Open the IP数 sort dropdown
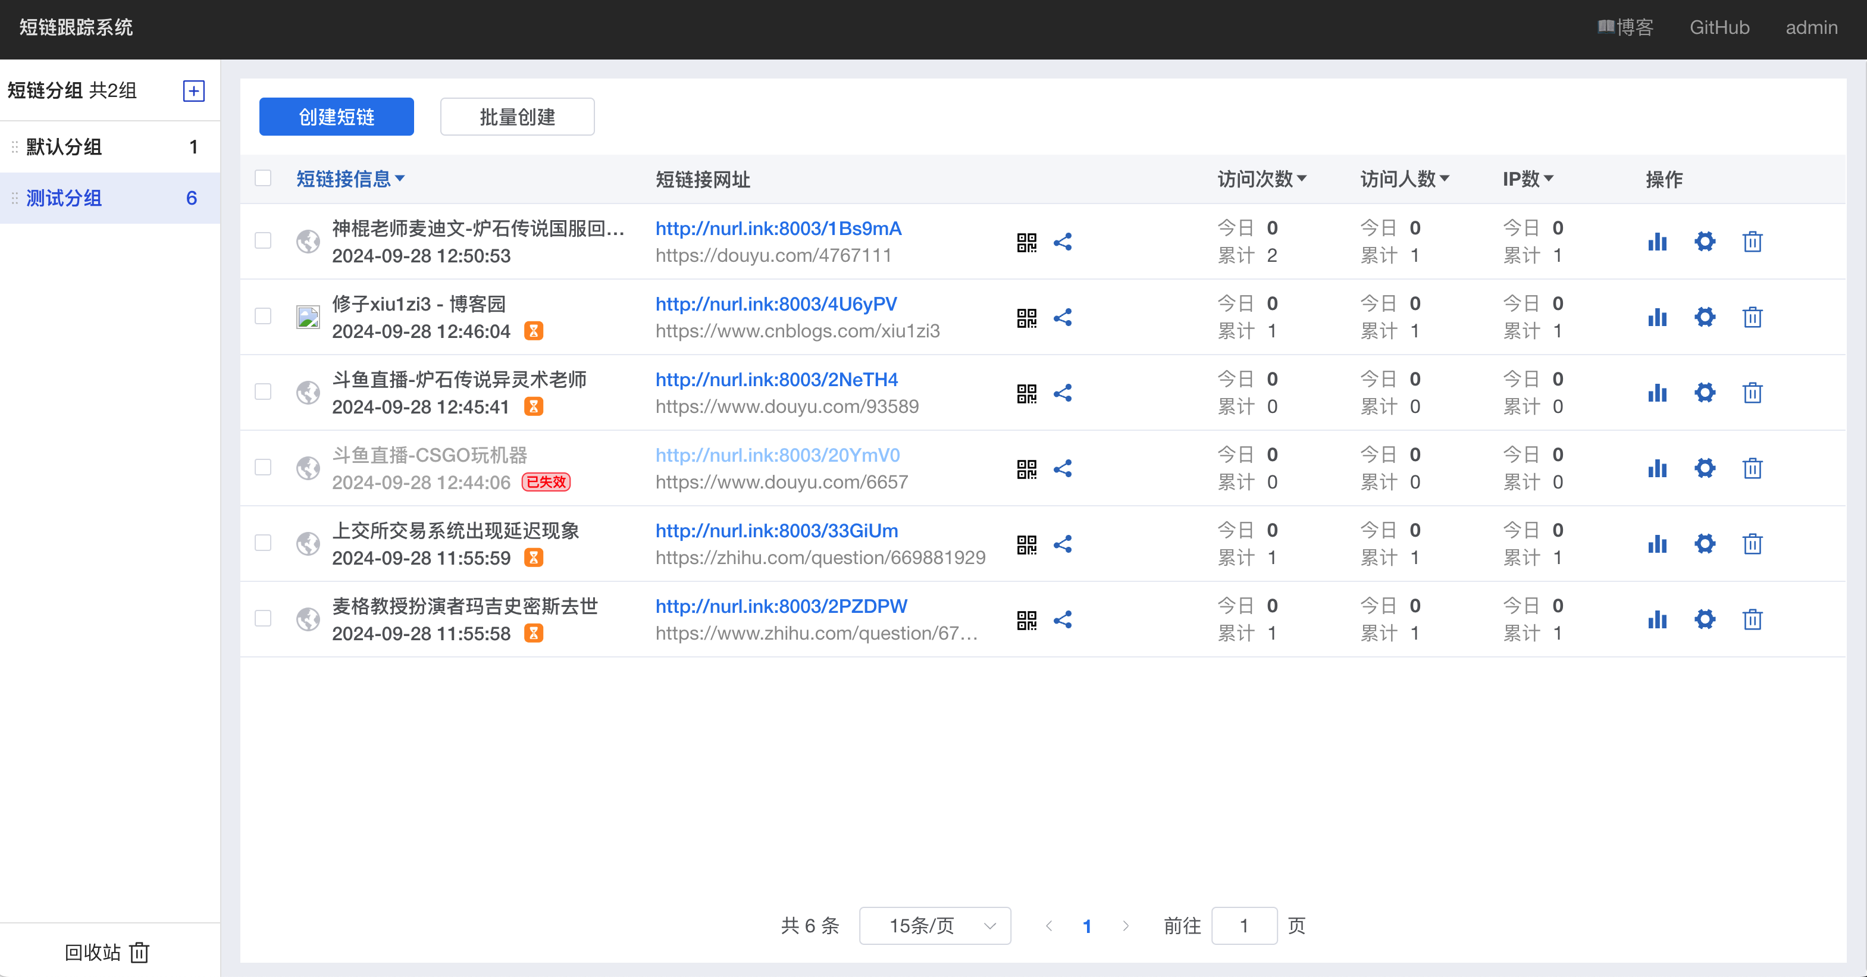The width and height of the screenshot is (1867, 977). pyautogui.click(x=1528, y=179)
